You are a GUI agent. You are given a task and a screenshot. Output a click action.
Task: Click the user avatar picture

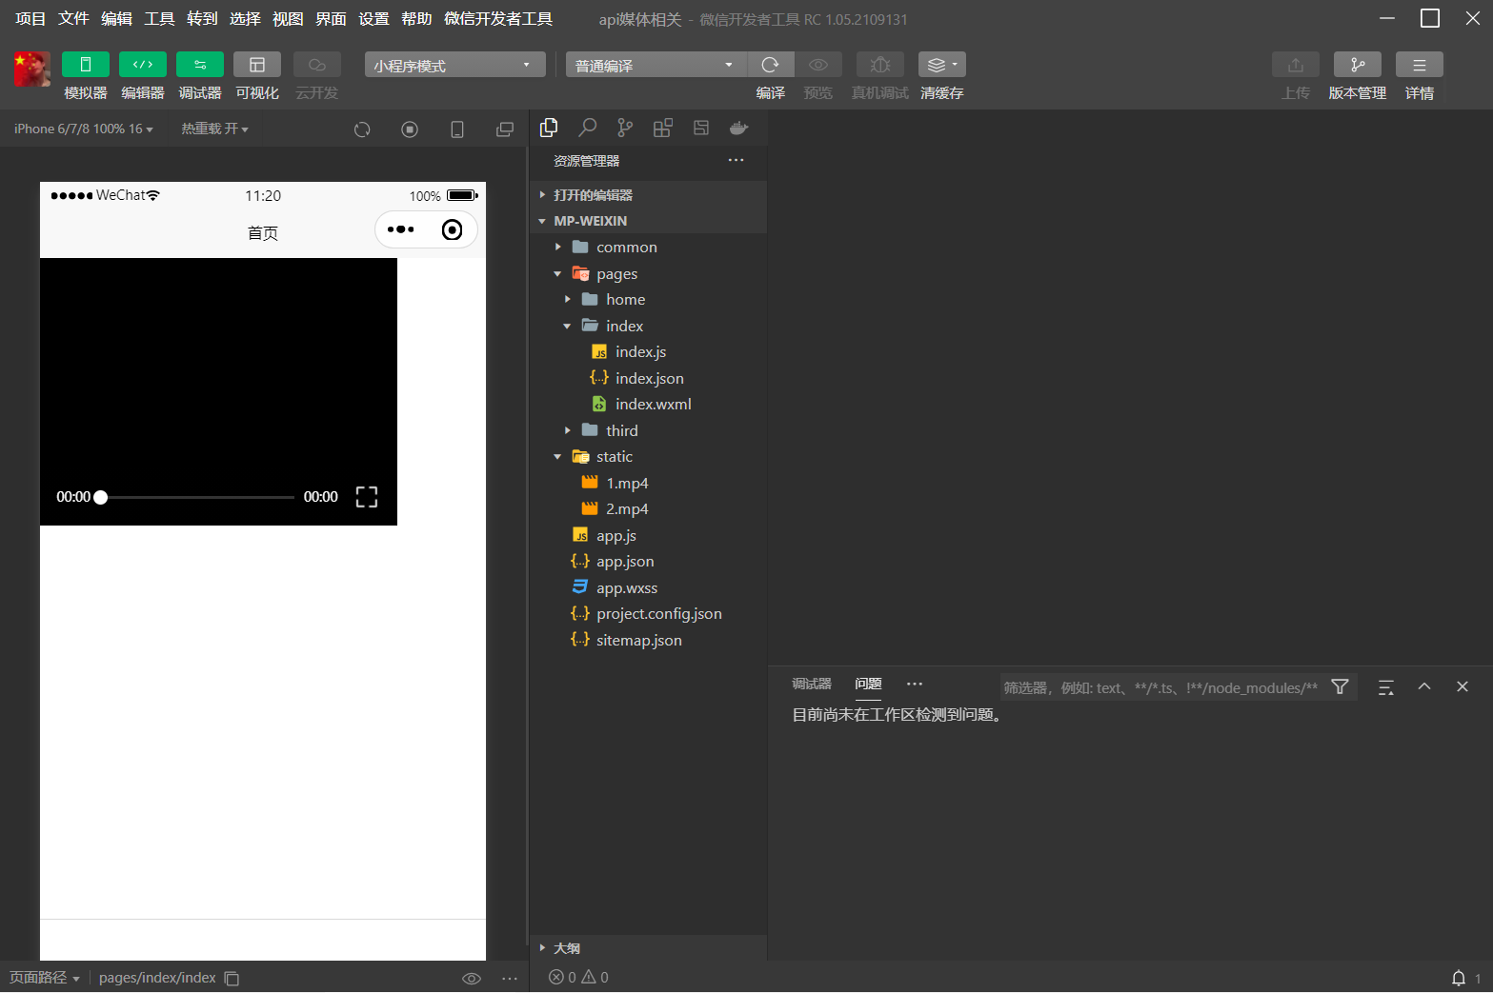(32, 70)
